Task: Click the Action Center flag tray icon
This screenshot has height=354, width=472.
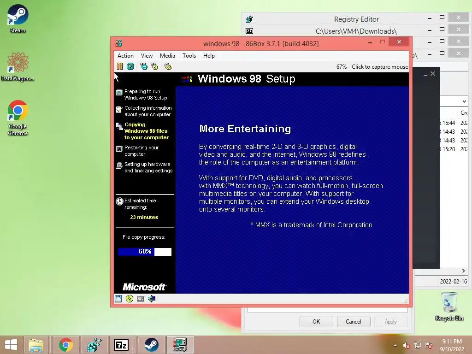Action: coord(429,345)
